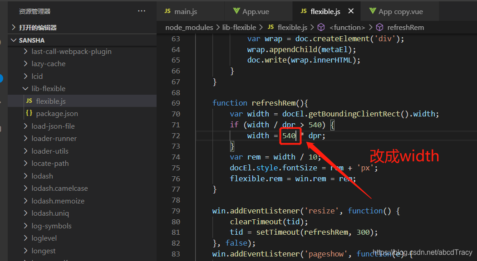
Task: Click 'false' keyword on line 82
Action: 236,243
